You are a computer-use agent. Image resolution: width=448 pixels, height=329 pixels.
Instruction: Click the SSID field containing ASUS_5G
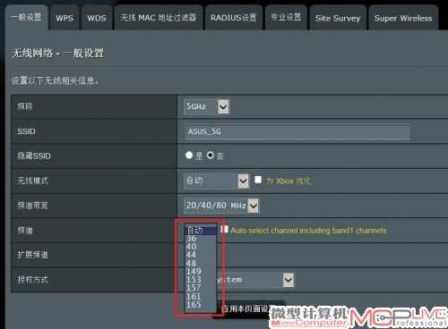pyautogui.click(x=297, y=131)
